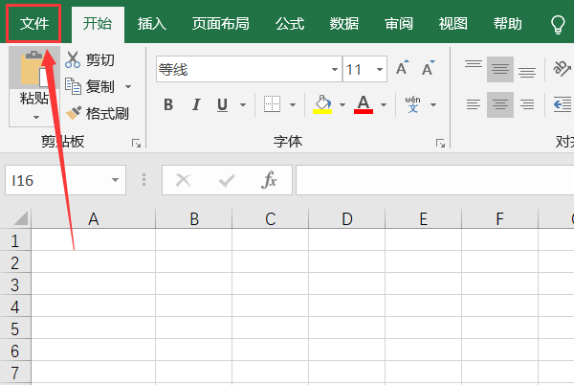Expand the font color dropdown arrow

point(384,104)
